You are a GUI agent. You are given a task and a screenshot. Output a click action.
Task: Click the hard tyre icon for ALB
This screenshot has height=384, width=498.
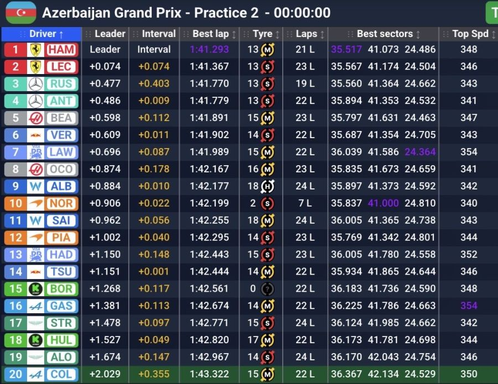268,186
